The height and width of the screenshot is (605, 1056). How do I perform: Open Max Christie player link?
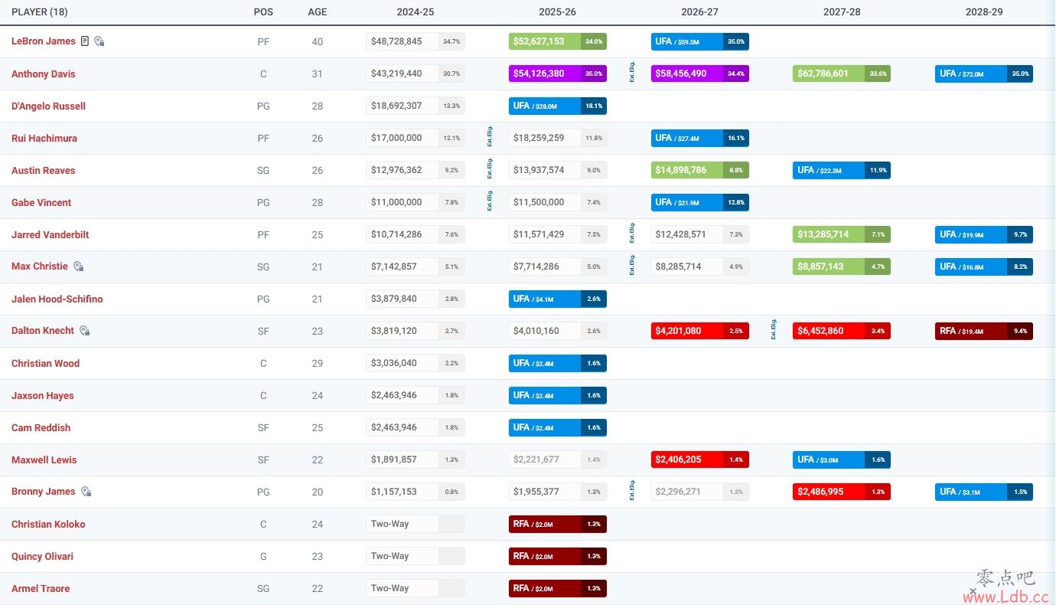click(40, 267)
